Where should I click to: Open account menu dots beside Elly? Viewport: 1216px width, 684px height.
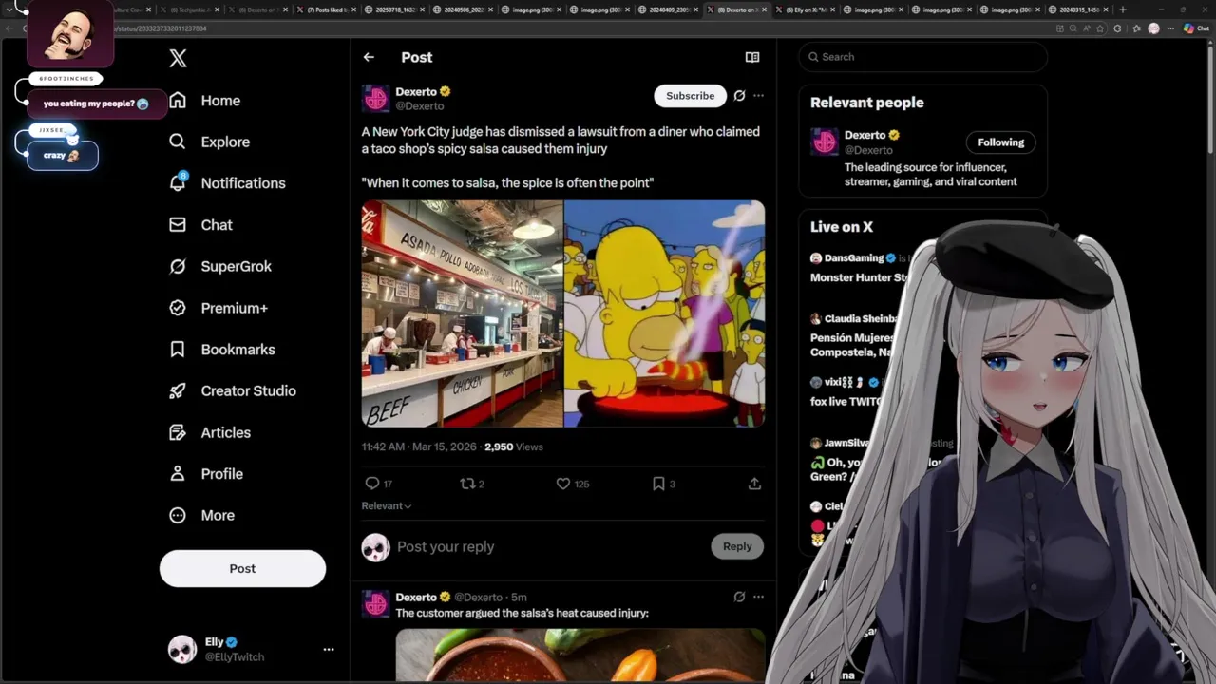329,650
